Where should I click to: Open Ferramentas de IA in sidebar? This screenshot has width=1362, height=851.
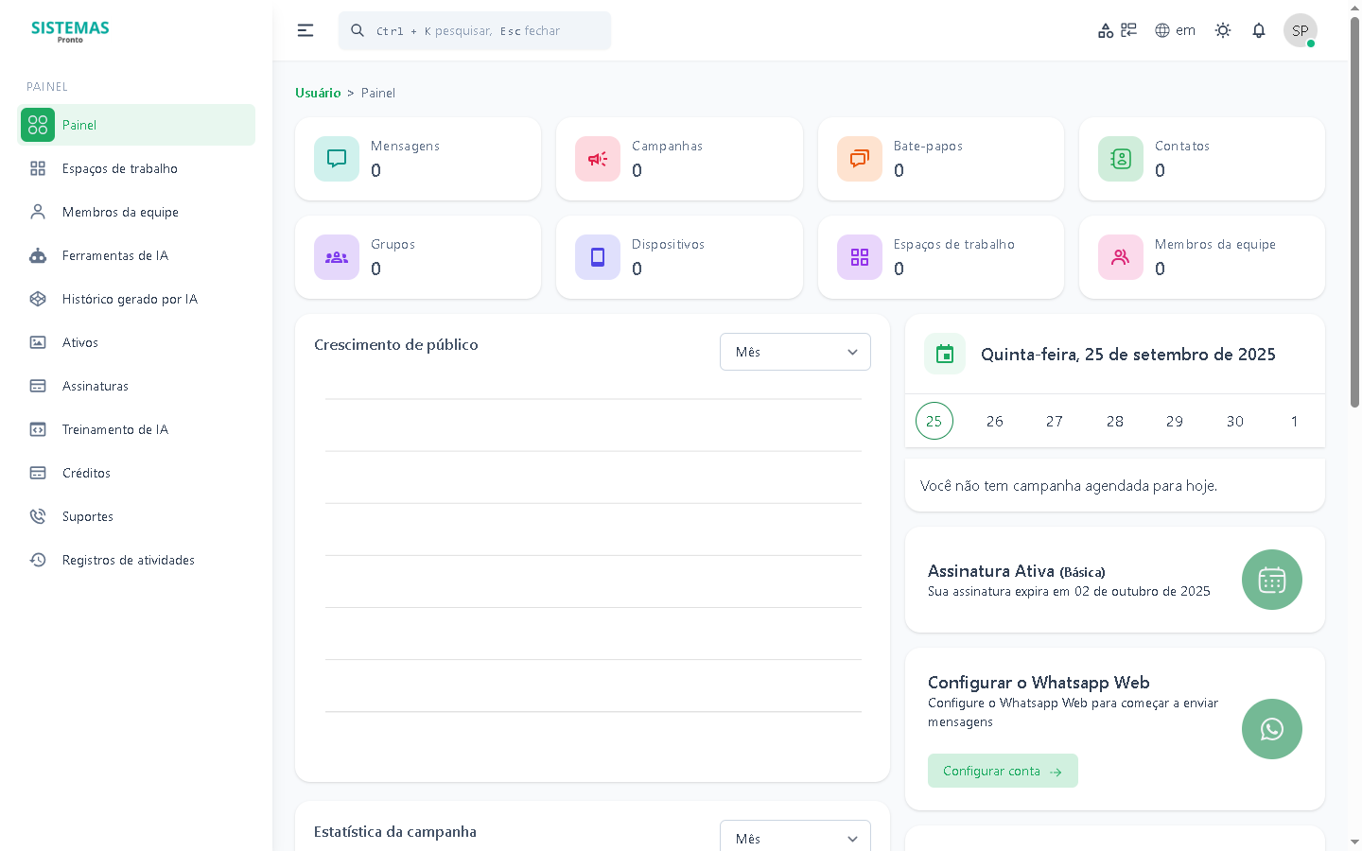pos(115,255)
